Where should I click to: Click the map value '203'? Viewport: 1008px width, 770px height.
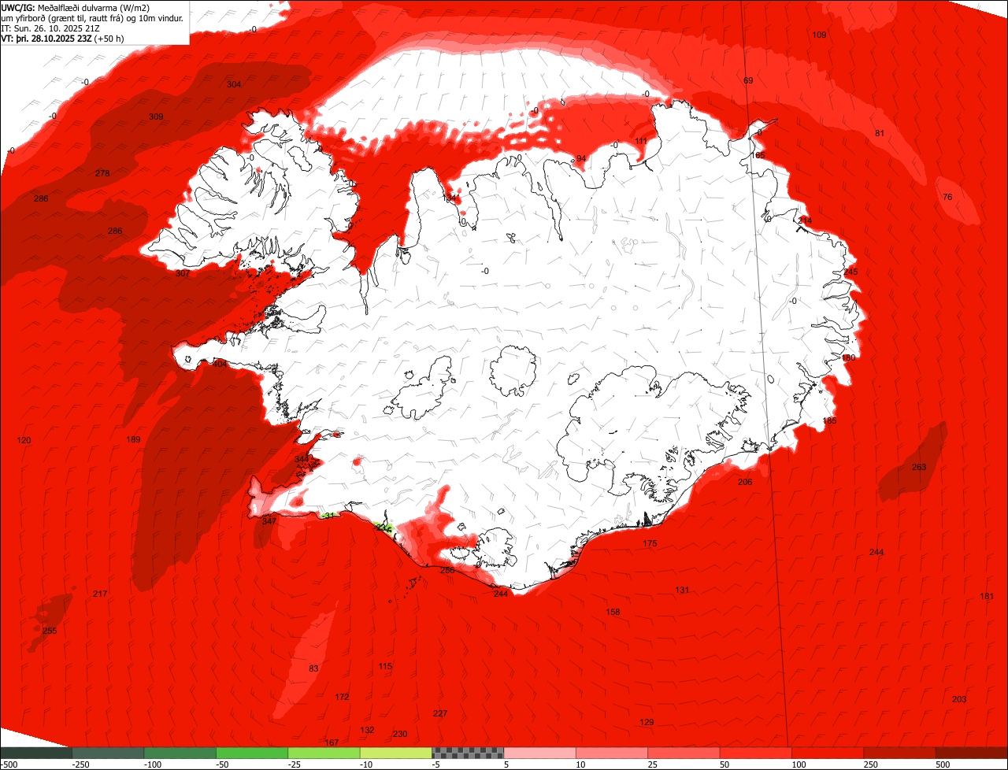click(959, 700)
